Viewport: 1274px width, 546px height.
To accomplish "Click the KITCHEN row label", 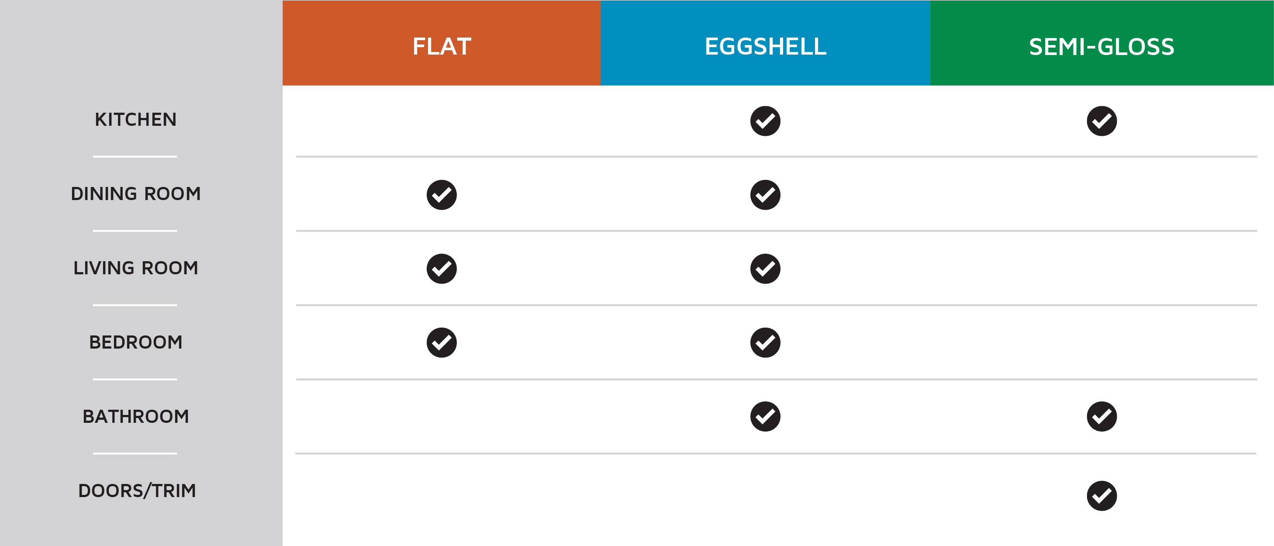I will pos(135,120).
